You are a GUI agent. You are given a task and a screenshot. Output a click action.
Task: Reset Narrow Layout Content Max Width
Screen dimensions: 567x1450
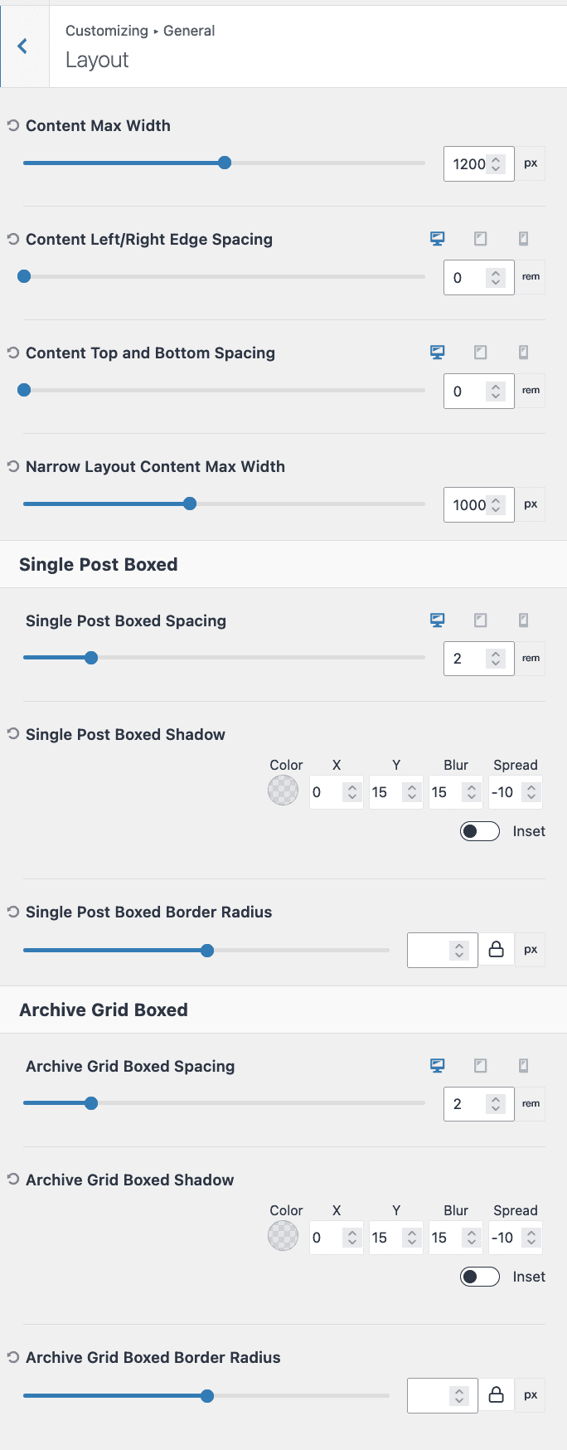click(11, 466)
